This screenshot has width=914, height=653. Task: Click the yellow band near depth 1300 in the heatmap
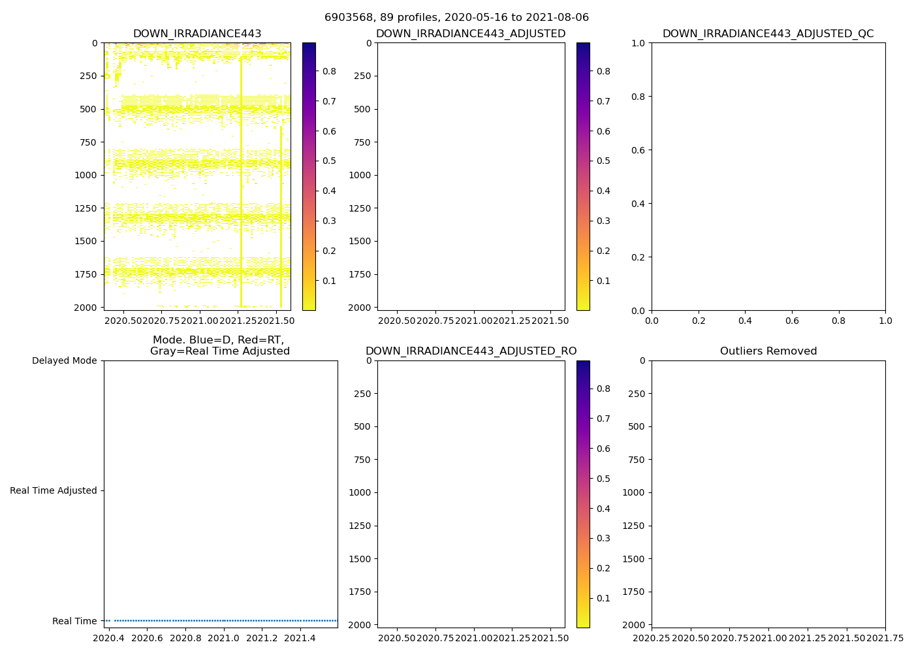(x=196, y=217)
